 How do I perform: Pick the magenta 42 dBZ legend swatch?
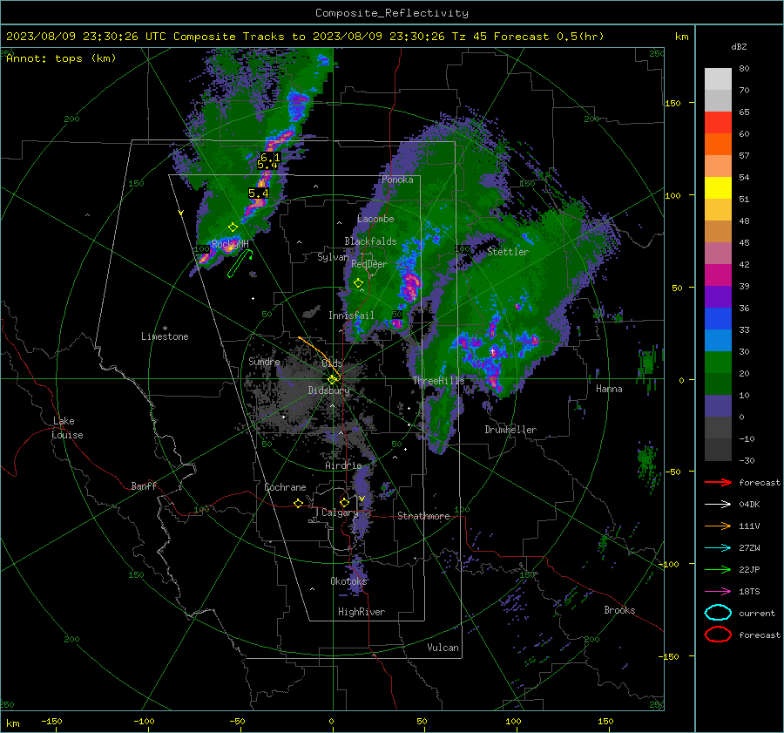718,275
